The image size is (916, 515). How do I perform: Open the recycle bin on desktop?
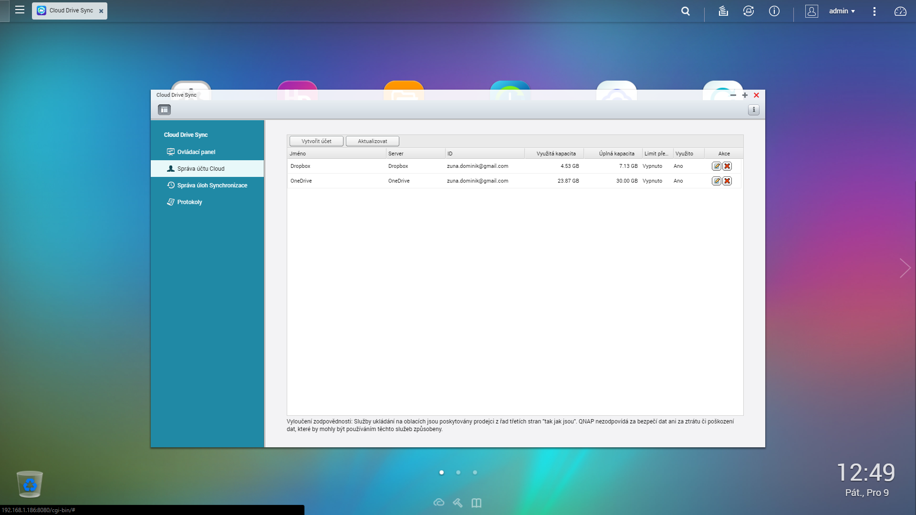point(30,484)
